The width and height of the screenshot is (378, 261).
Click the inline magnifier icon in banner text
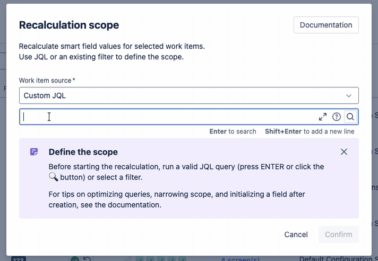tap(53, 177)
